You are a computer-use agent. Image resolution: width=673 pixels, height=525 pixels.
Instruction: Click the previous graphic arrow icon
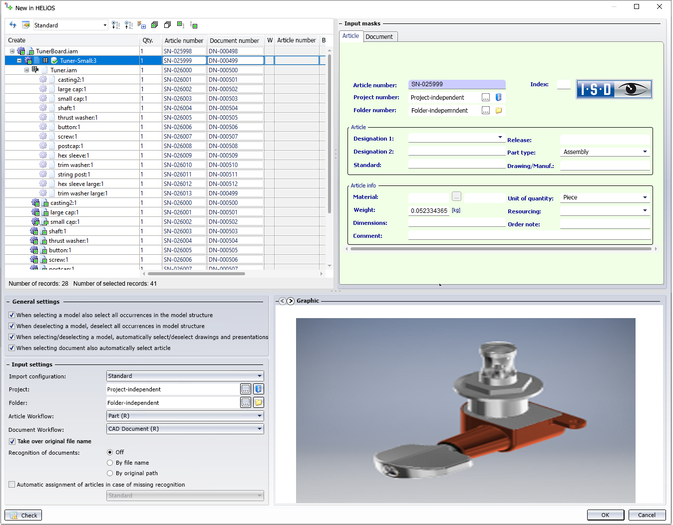tap(283, 301)
